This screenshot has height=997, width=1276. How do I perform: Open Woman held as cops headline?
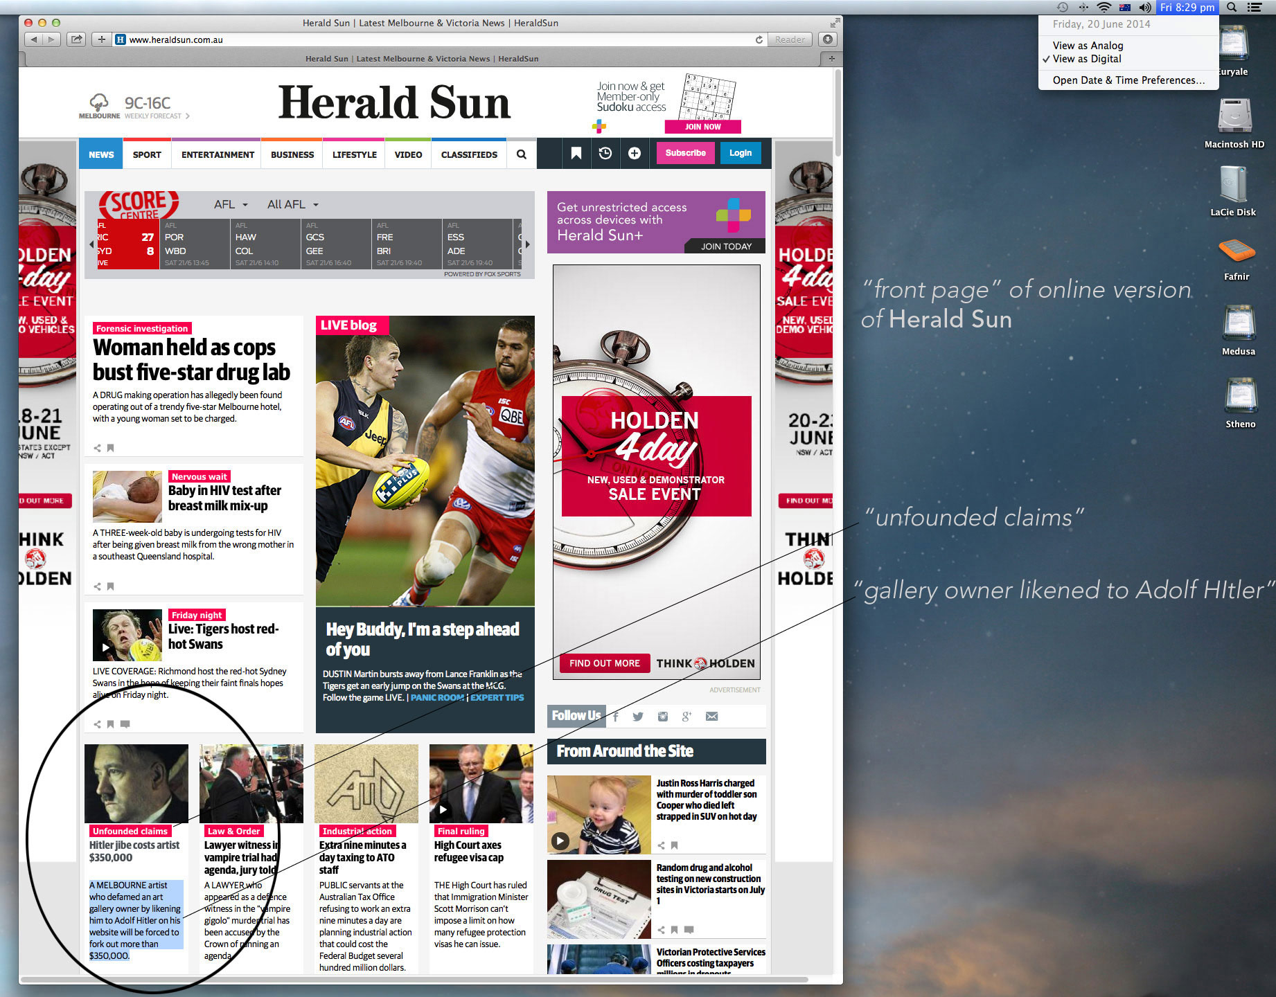point(191,359)
